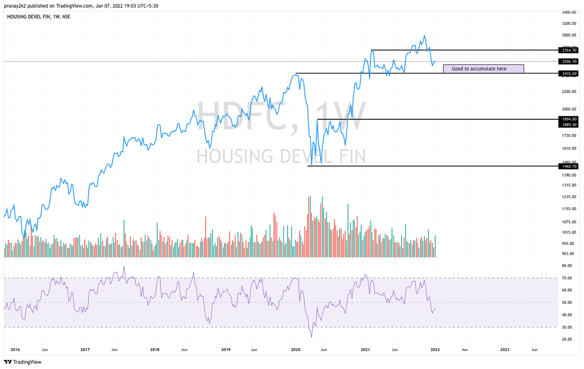Click the RSI 40.00 scale value

[566, 315]
